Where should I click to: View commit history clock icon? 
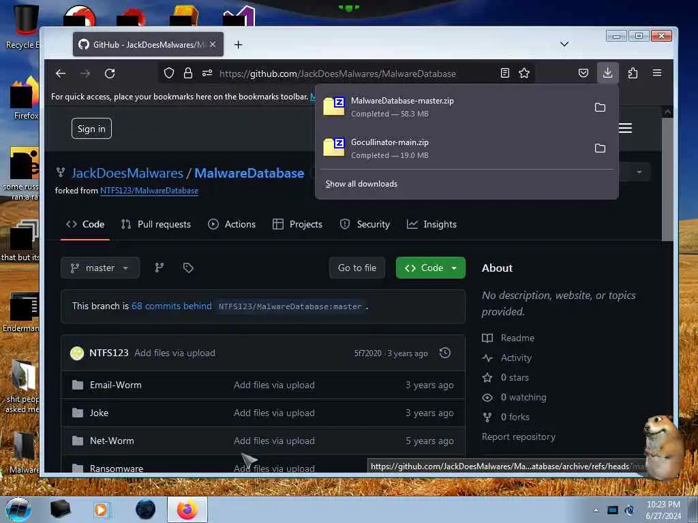click(444, 353)
